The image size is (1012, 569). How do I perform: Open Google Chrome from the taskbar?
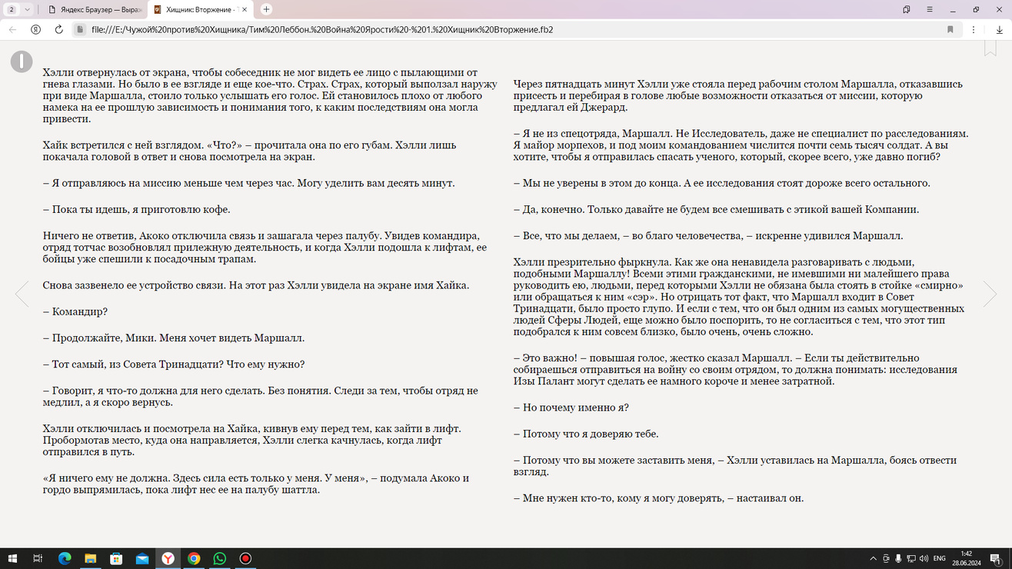(194, 558)
